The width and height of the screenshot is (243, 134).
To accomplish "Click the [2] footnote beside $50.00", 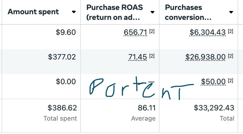I will click(230, 81).
